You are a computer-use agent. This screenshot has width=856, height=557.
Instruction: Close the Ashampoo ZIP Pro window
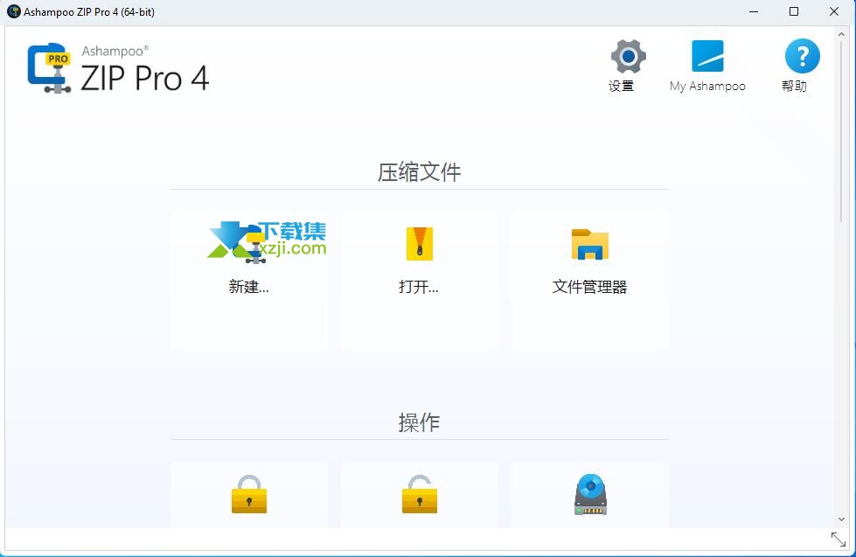[x=834, y=11]
